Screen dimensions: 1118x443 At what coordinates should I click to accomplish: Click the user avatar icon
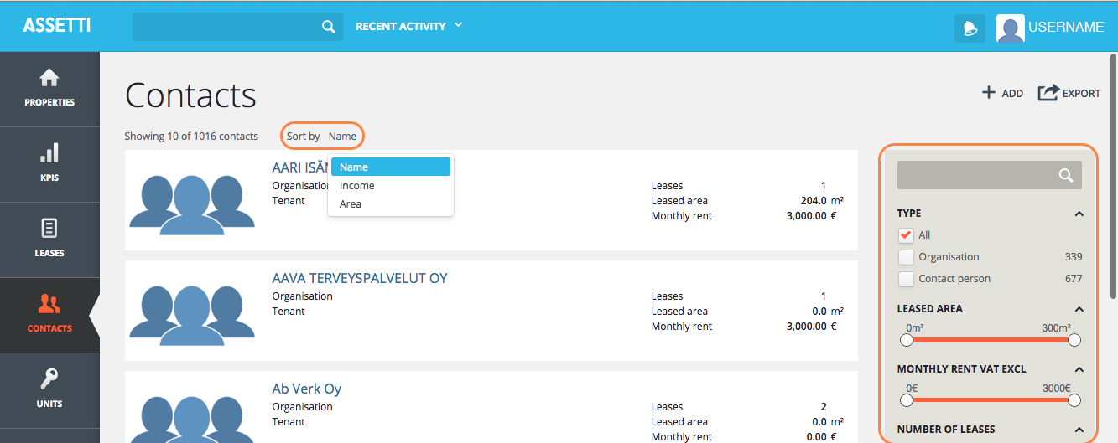tap(1010, 28)
